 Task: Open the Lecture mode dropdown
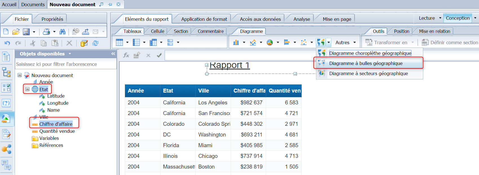click(440, 18)
